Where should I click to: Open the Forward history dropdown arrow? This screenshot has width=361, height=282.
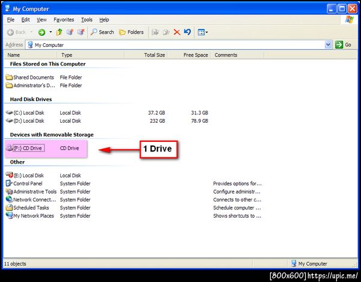click(x=51, y=32)
